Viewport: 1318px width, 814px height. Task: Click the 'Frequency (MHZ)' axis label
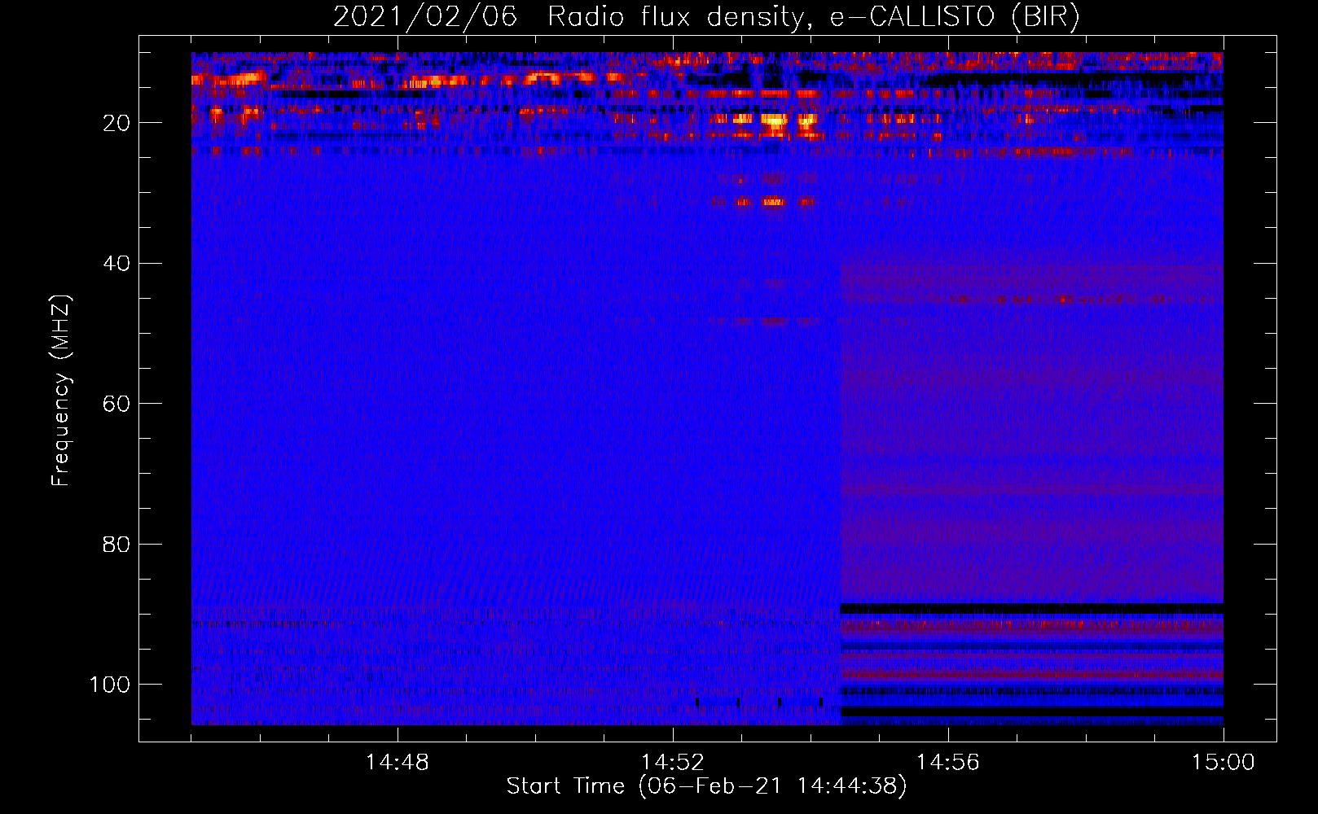point(61,391)
